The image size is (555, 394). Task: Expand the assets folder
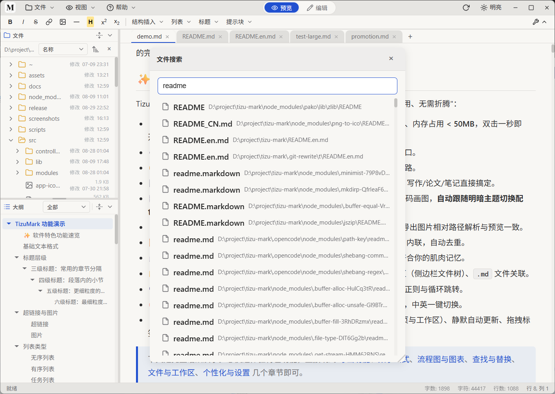[11, 75]
